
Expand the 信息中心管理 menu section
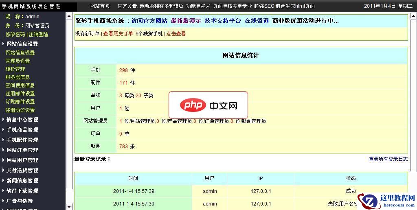click(22, 120)
